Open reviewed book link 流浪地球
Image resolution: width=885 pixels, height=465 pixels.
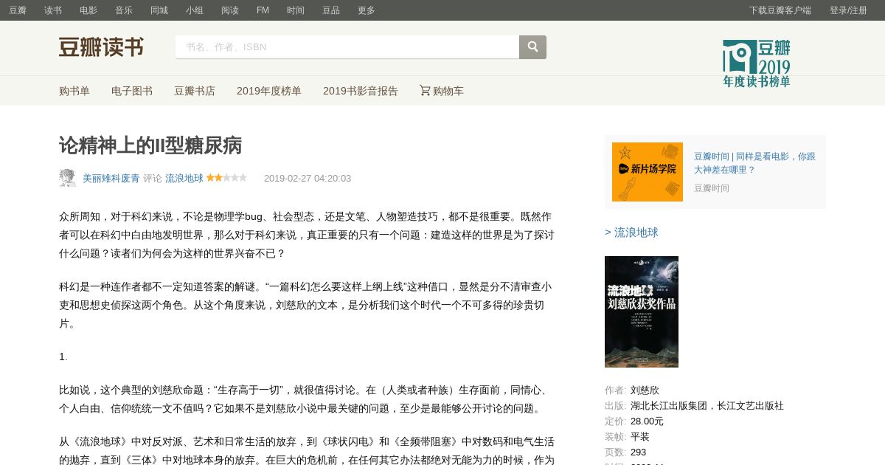[x=184, y=178]
